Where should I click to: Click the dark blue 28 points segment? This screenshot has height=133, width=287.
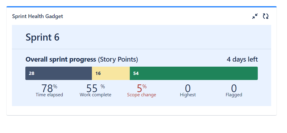coord(58,73)
